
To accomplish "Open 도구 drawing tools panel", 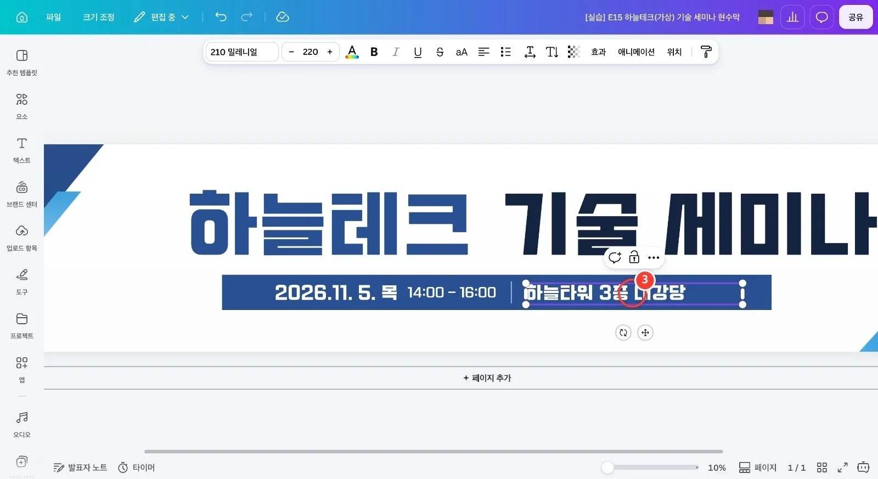I will pyautogui.click(x=22, y=281).
